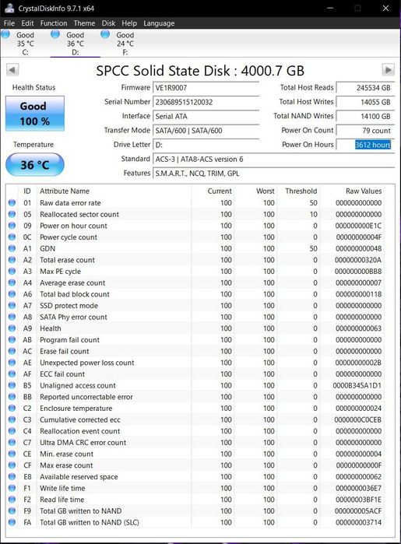Click the status icon for Cumulative corrected ecc
The width and height of the screenshot is (401, 544).
coord(12,419)
